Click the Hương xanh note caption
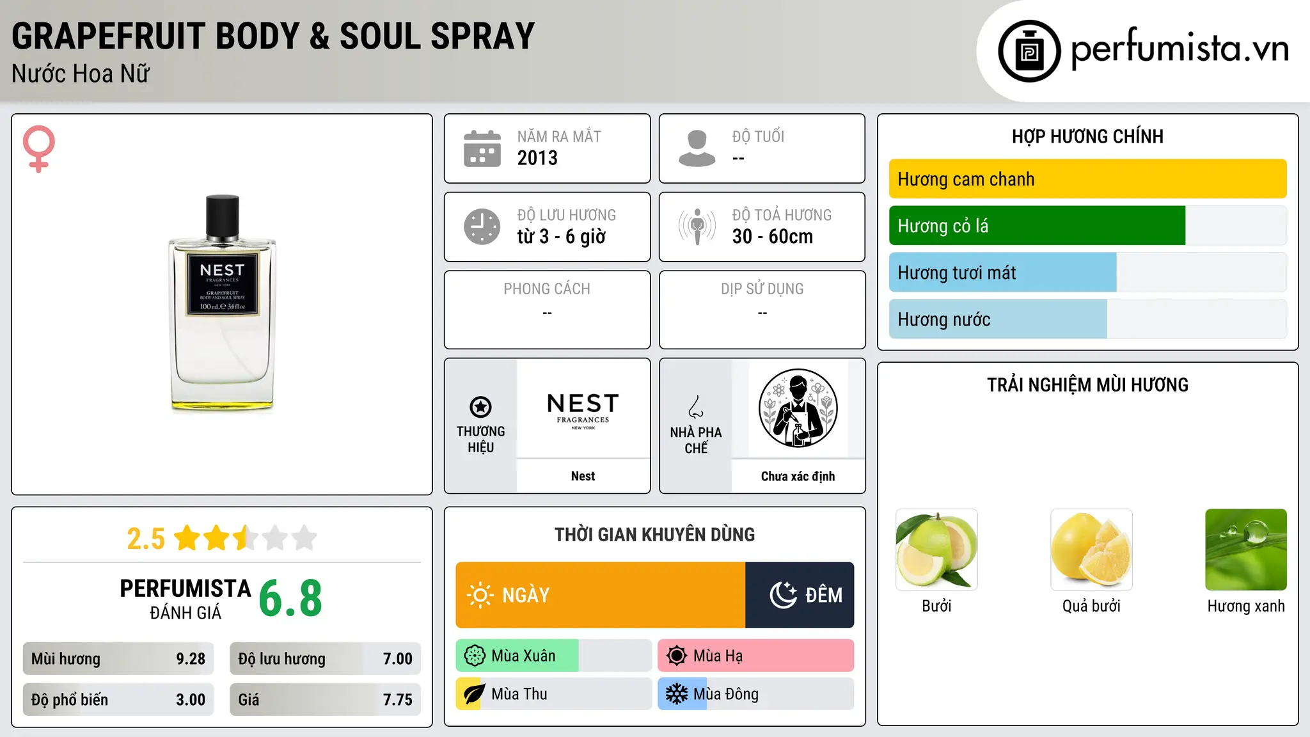The height and width of the screenshot is (737, 1310). tap(1246, 606)
